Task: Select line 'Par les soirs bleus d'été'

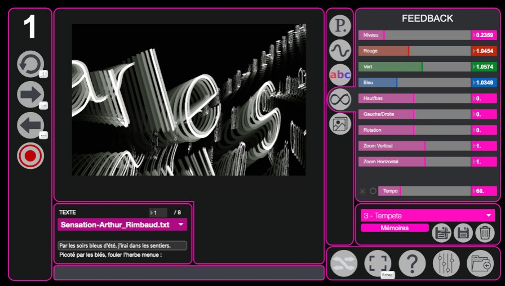Action: 122,245
